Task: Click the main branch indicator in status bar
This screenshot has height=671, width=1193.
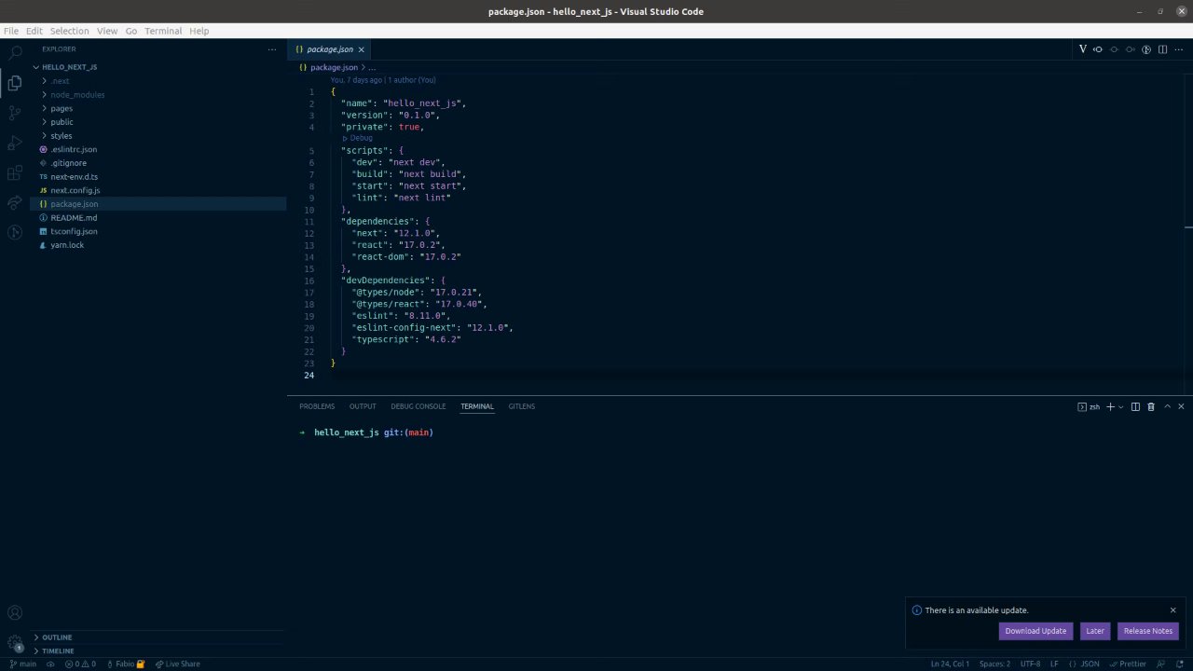Action: (x=22, y=664)
